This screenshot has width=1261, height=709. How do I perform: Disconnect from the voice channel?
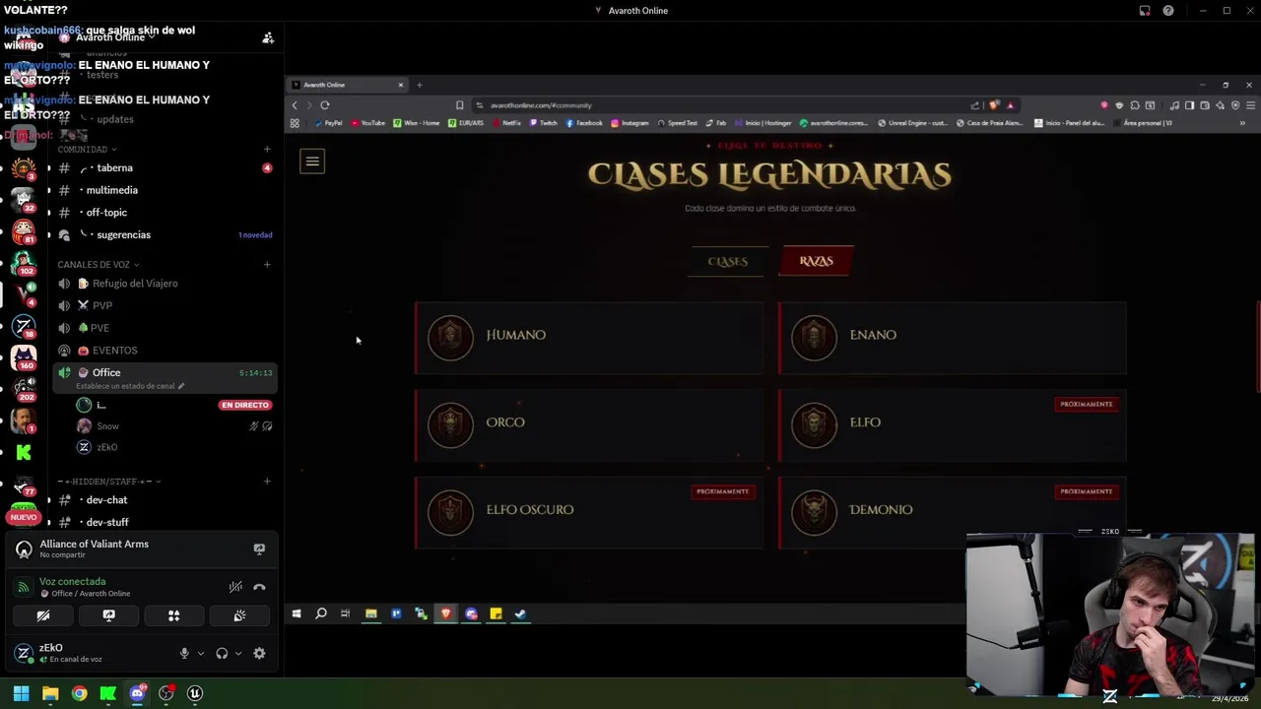point(259,587)
